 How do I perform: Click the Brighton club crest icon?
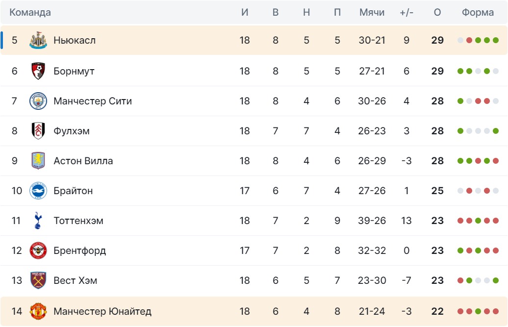pyautogui.click(x=38, y=191)
